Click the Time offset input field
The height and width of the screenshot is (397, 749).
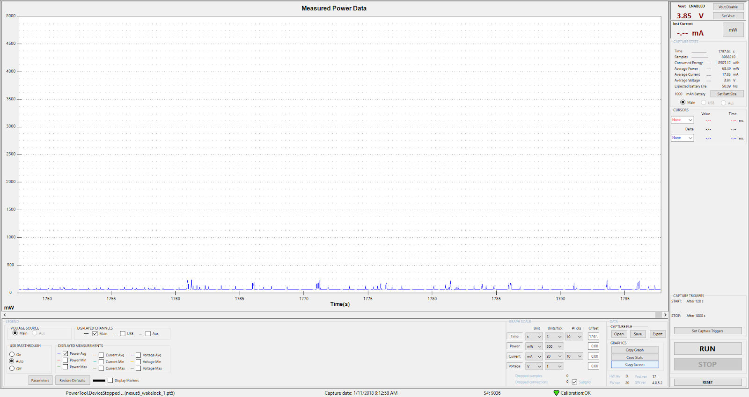(x=594, y=336)
